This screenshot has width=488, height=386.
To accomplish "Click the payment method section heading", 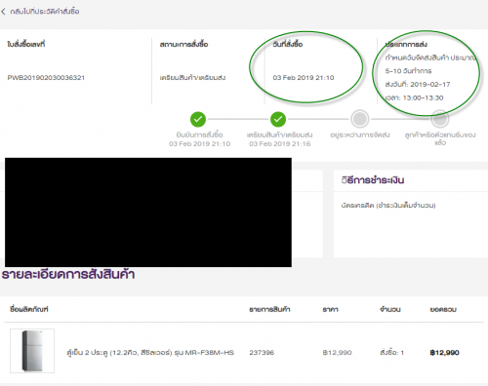I will click(373, 180).
